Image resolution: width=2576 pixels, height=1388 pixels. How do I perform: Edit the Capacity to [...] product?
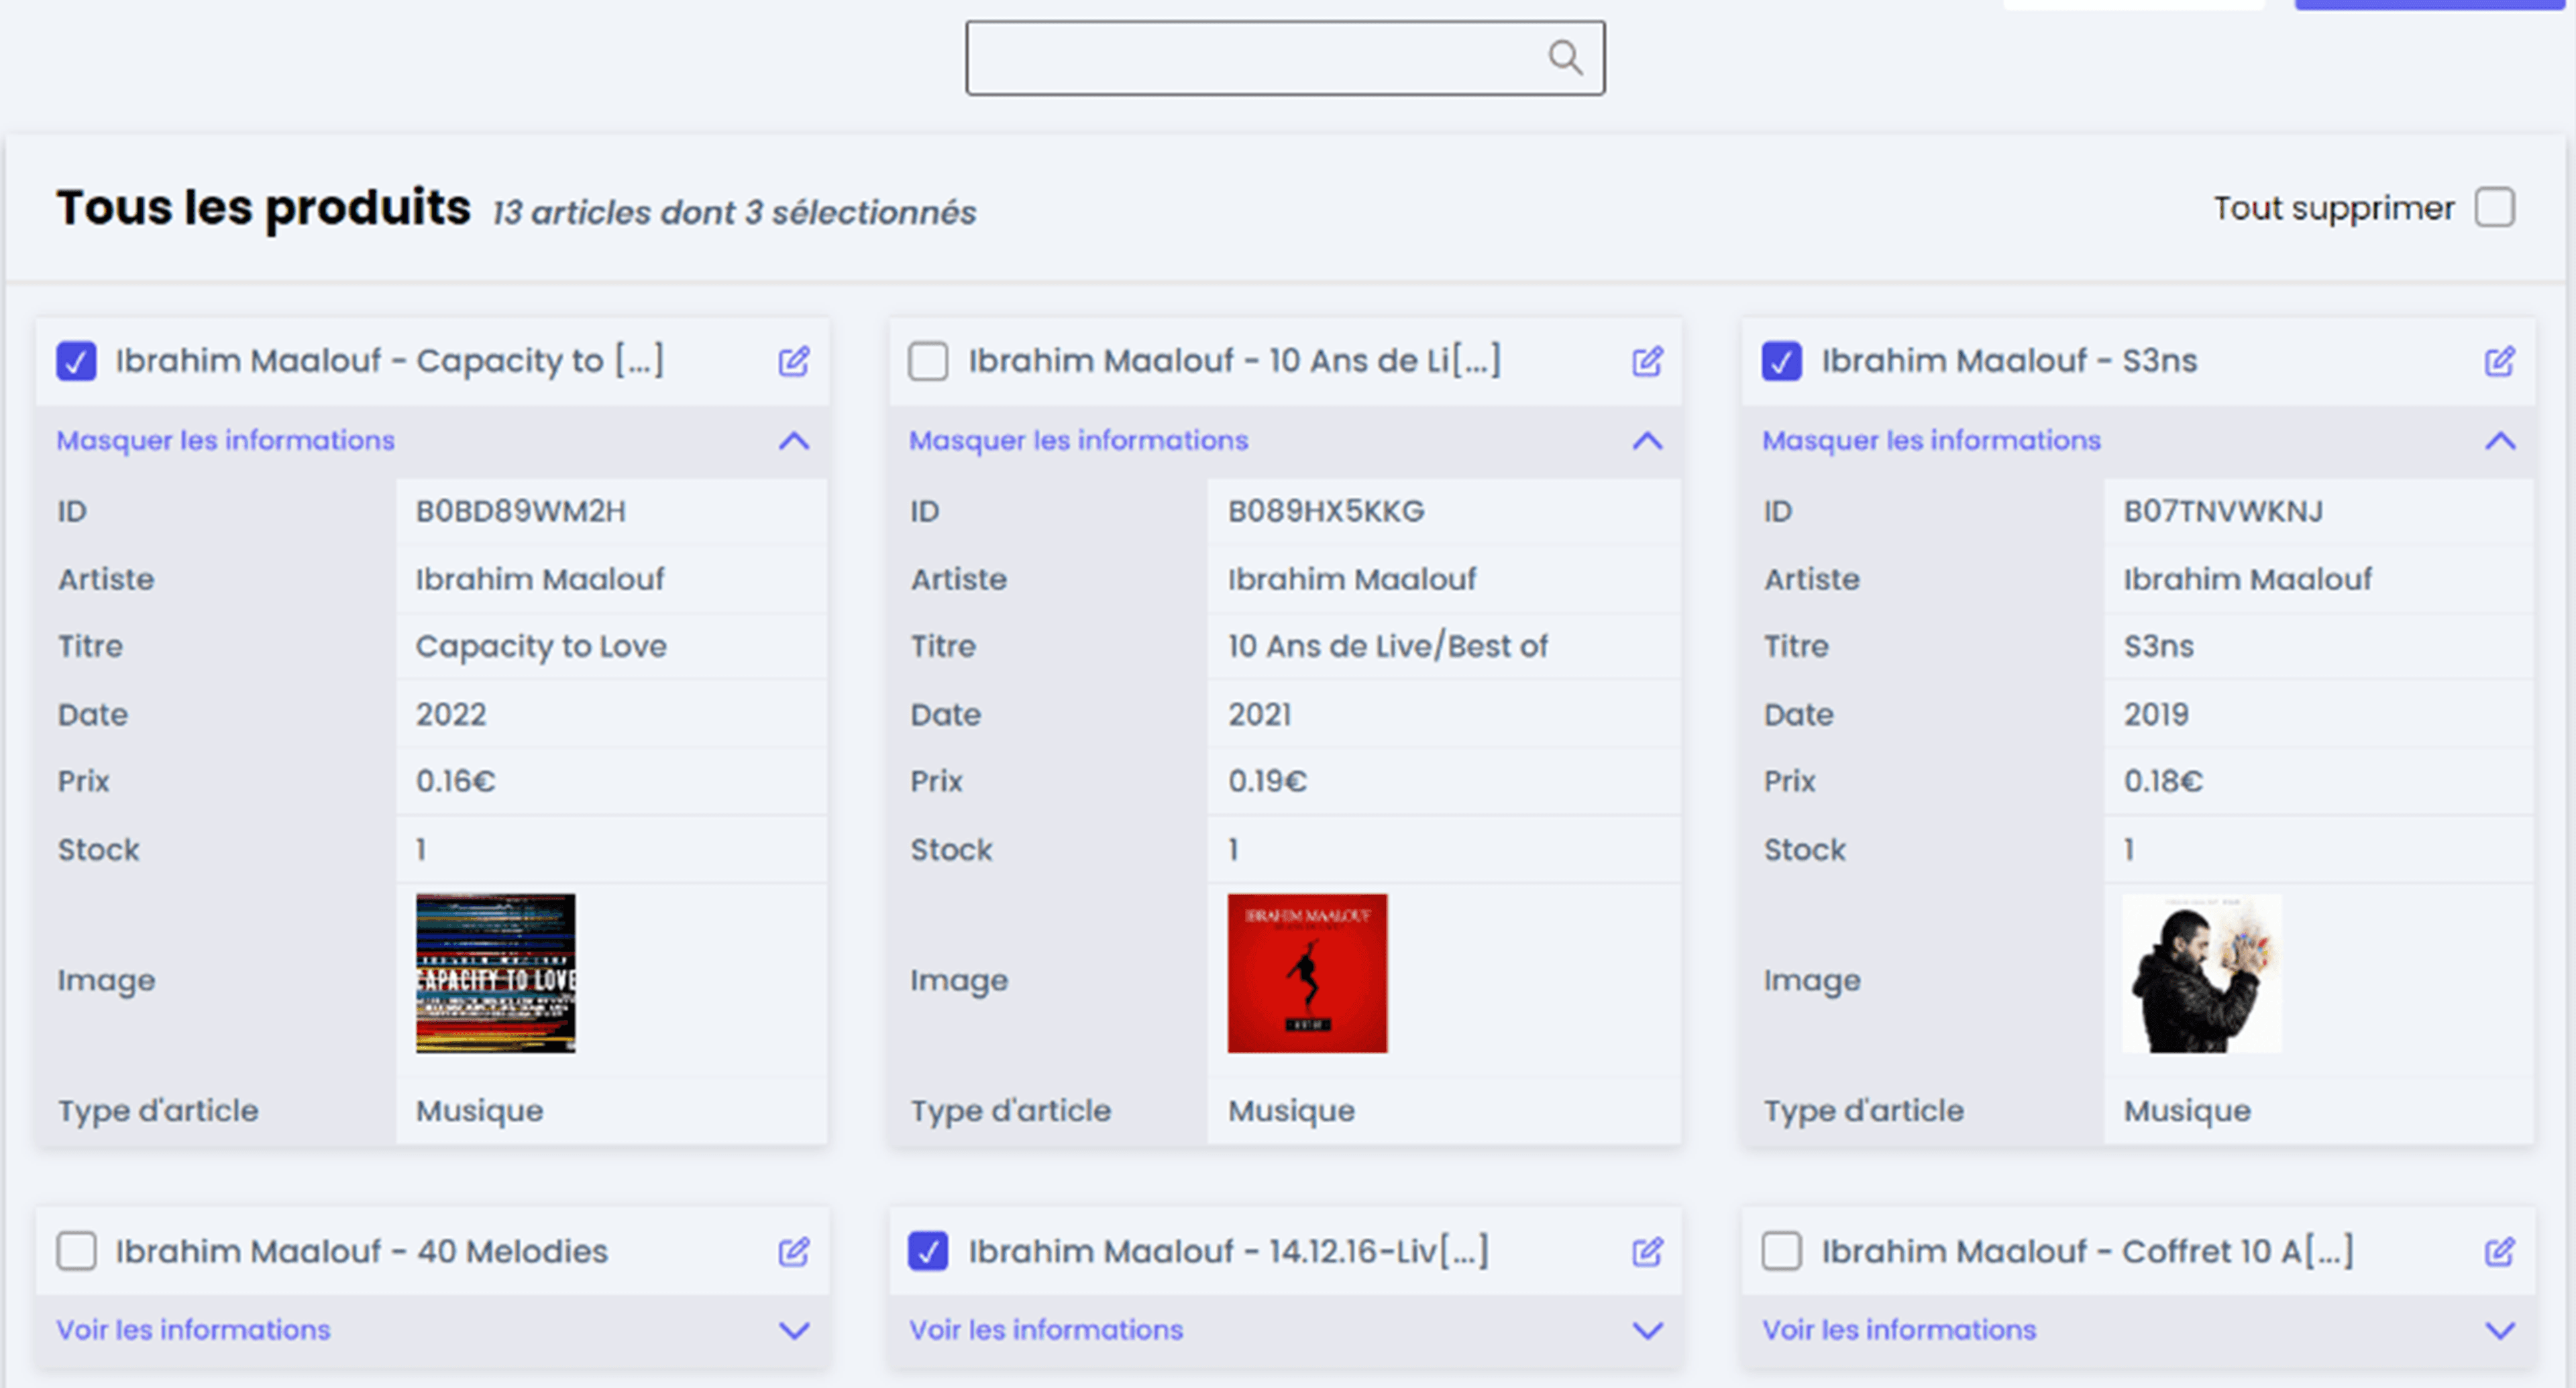point(794,361)
